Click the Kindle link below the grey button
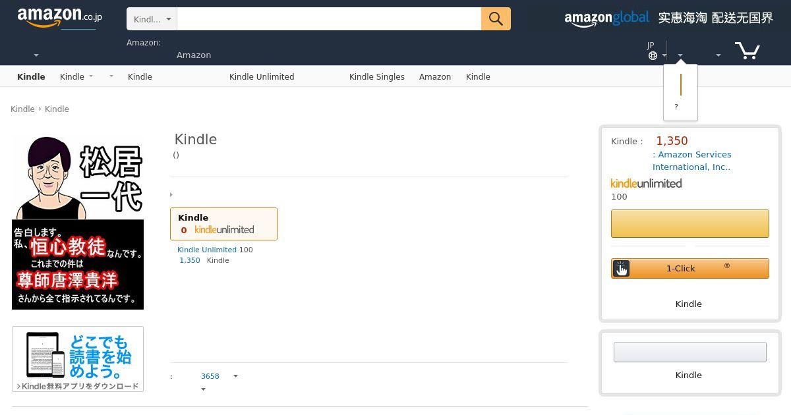The height and width of the screenshot is (415, 791). click(689, 375)
